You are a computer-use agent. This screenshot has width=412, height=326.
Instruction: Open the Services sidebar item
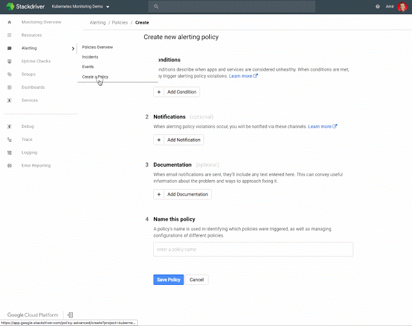coord(30,100)
